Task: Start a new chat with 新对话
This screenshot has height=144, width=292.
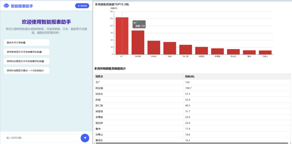Action: click(82, 6)
